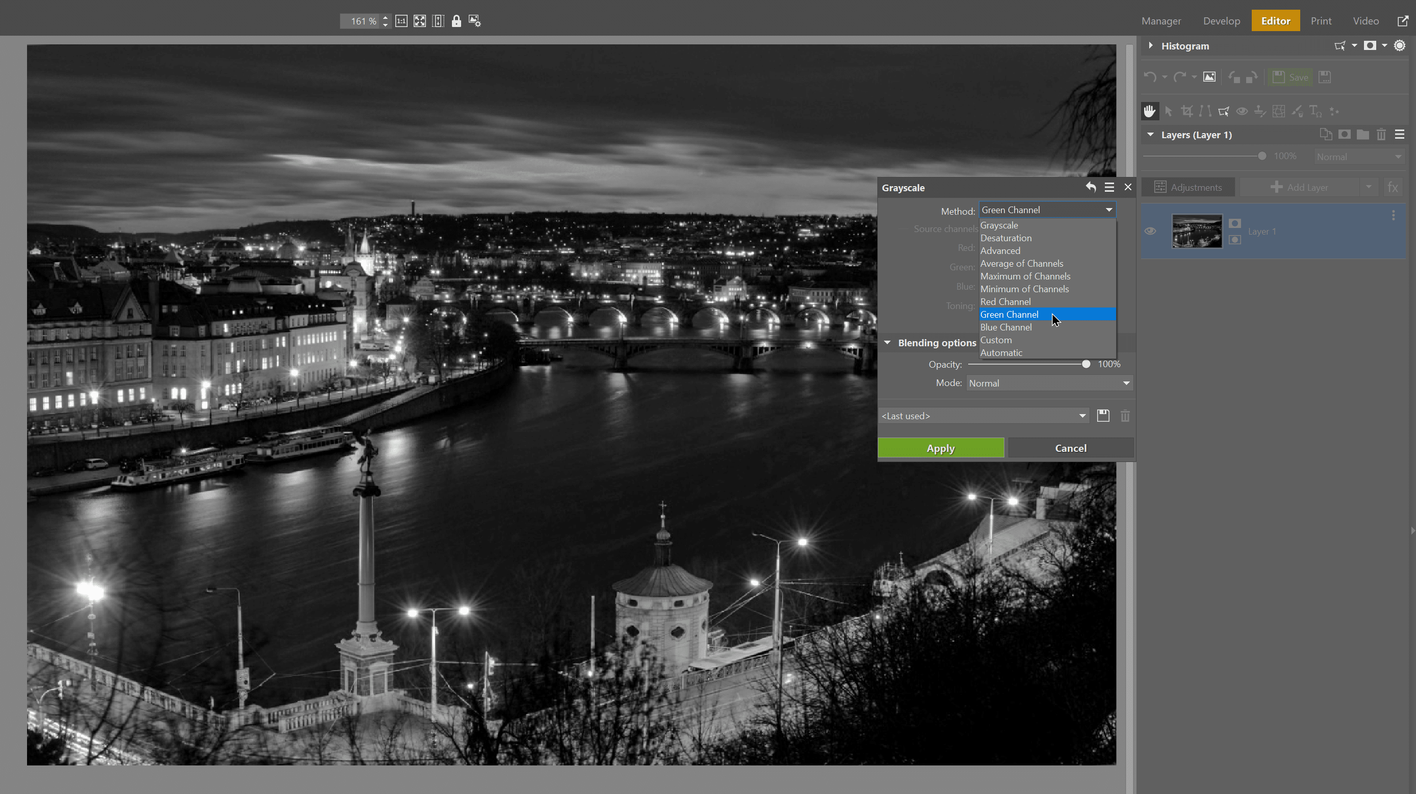The width and height of the screenshot is (1416, 794).
Task: Show the original image icon
Action: (1209, 77)
